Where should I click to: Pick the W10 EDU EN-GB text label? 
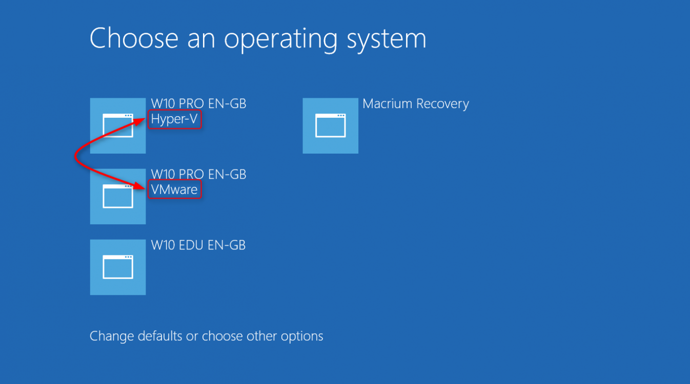[198, 245]
